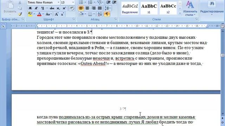Open the Редактирование menu
The height and width of the screenshot is (126, 225).
click(212, 8)
